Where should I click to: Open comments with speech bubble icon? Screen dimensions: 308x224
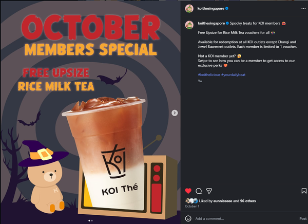click(x=199, y=191)
